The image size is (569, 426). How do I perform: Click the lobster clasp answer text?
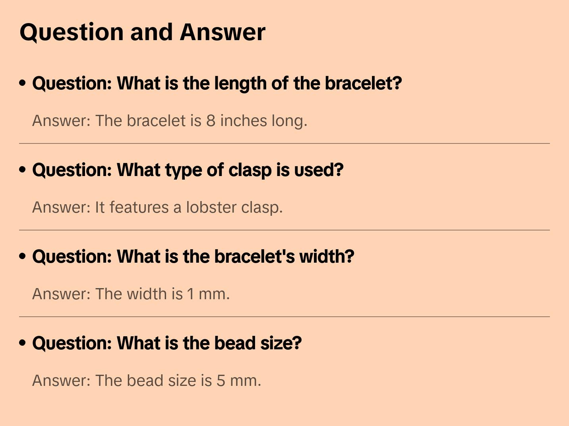pos(157,207)
